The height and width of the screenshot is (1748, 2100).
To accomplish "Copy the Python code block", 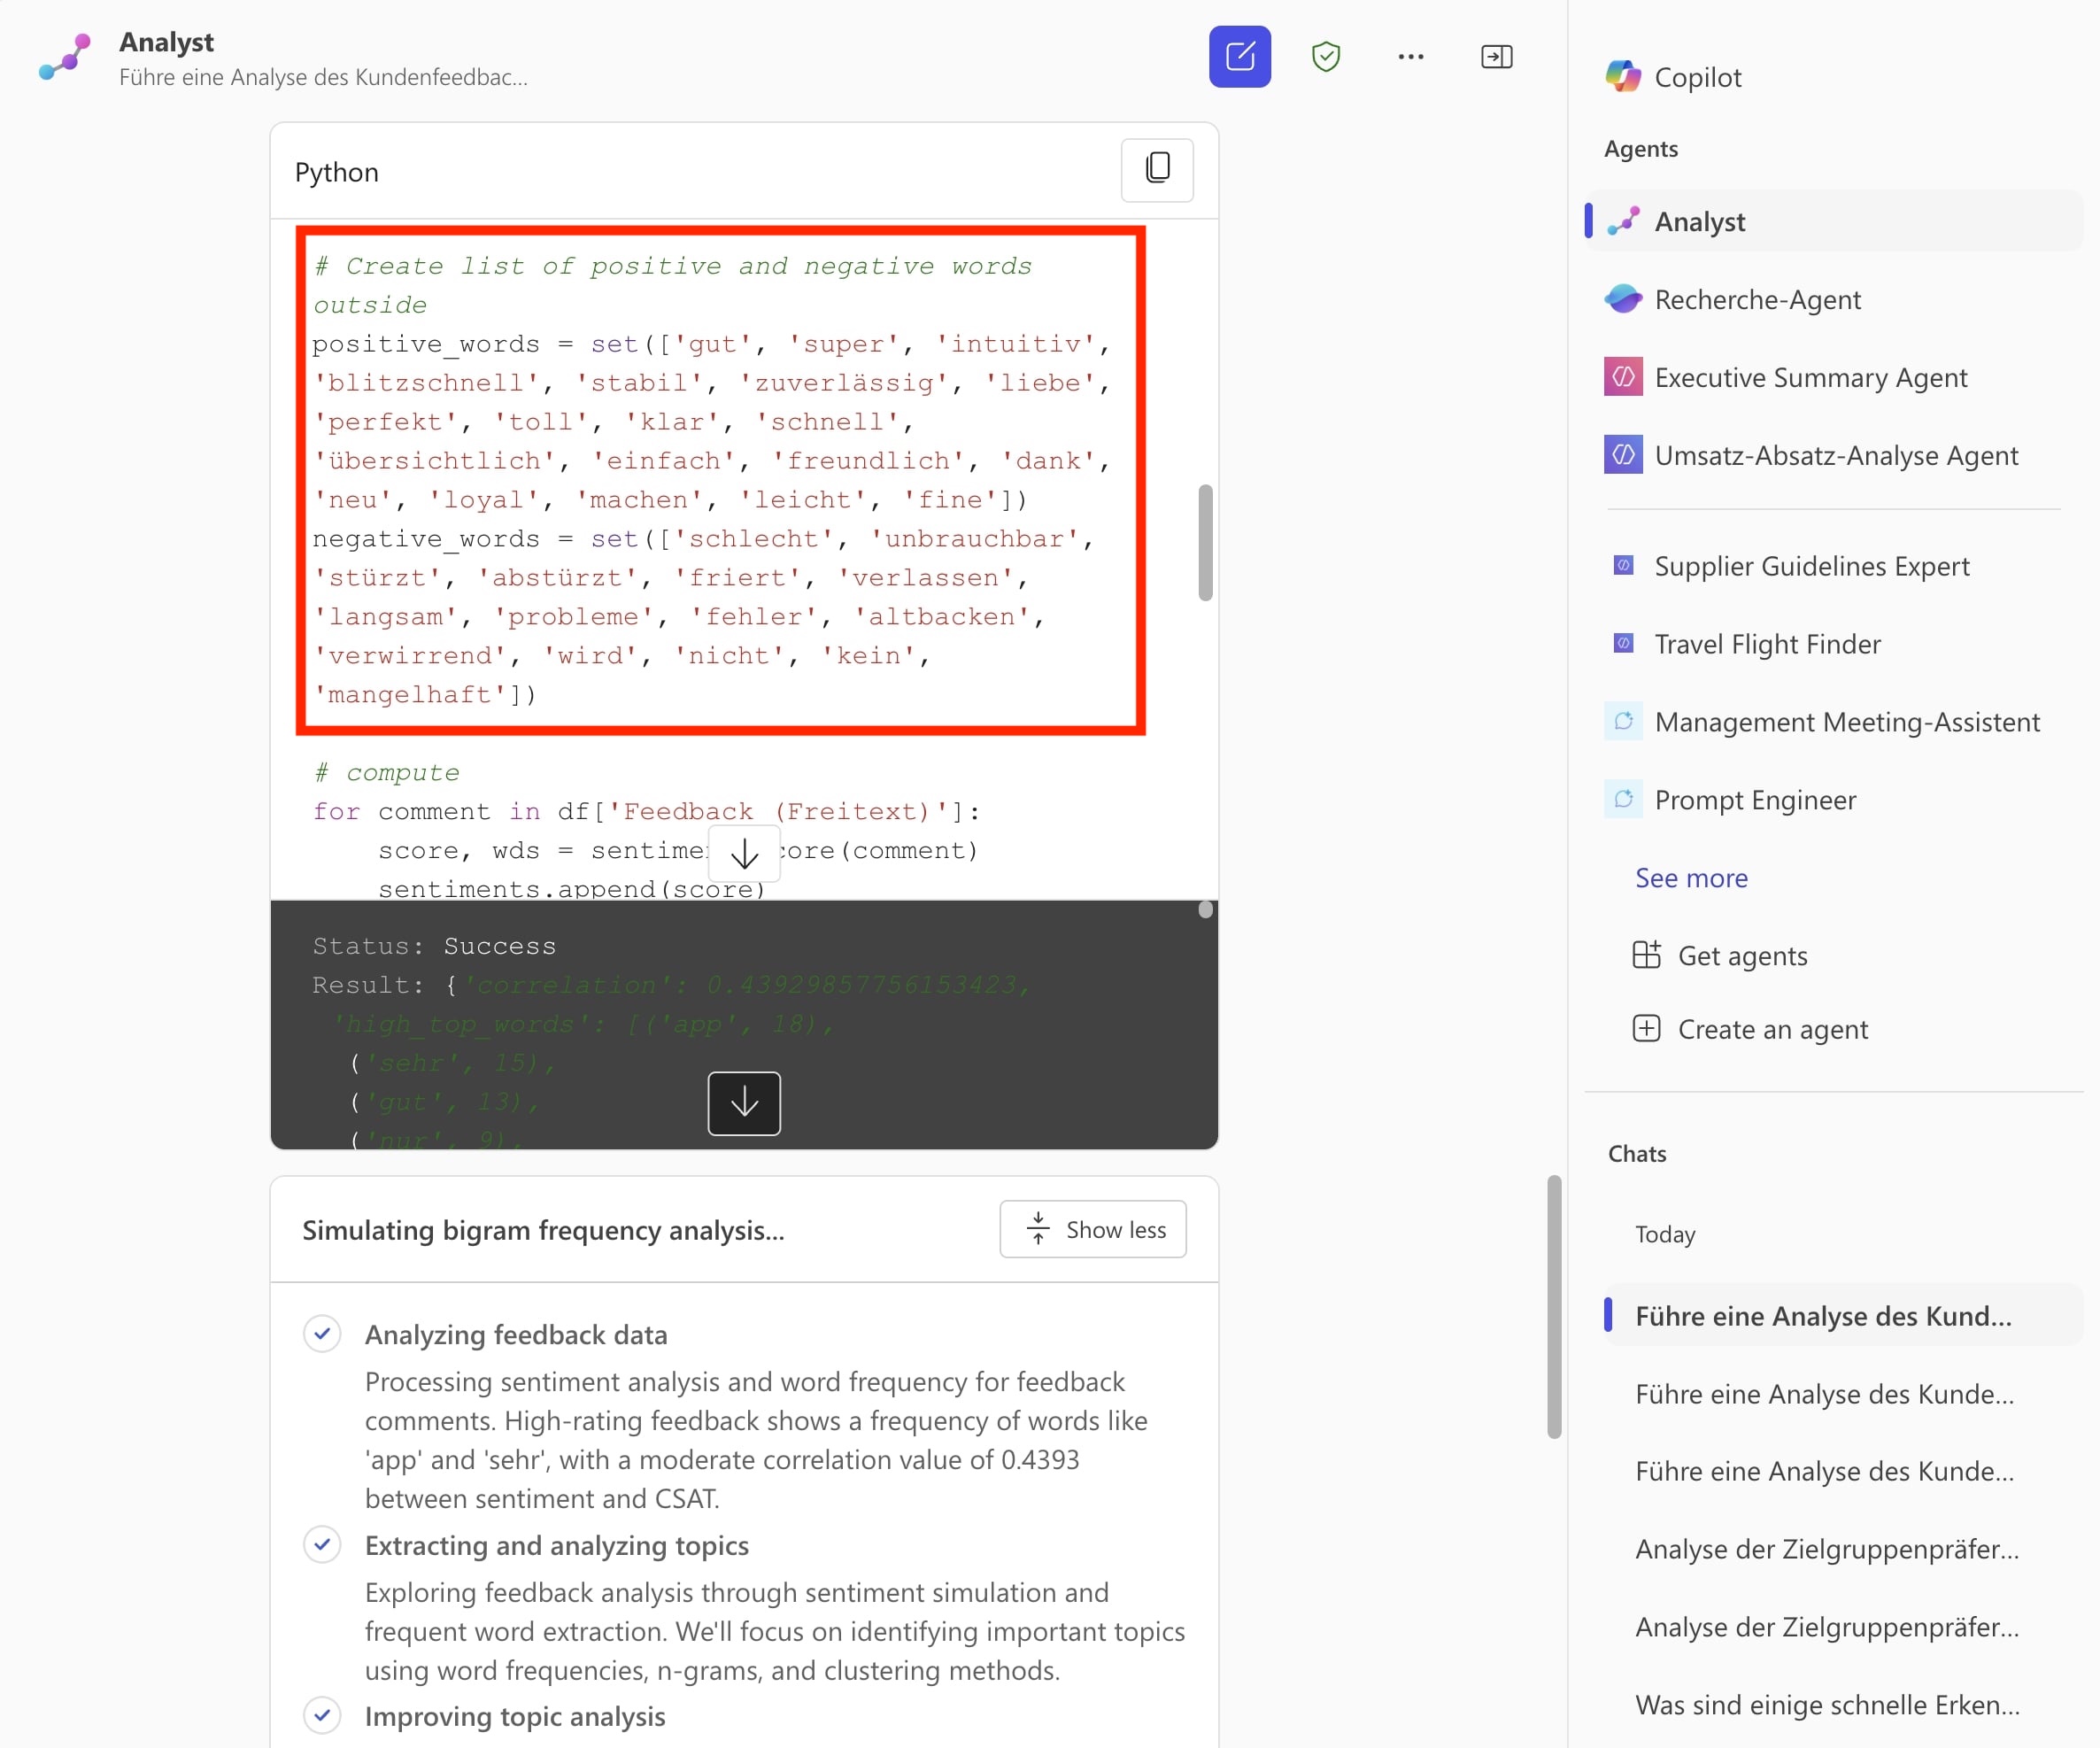I will tap(1157, 169).
